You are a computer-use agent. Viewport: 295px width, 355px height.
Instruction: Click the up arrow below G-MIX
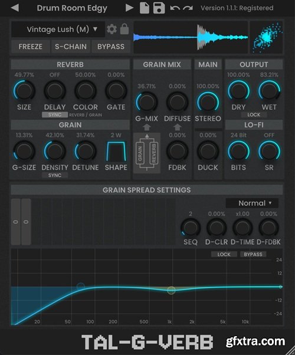pos(146,127)
